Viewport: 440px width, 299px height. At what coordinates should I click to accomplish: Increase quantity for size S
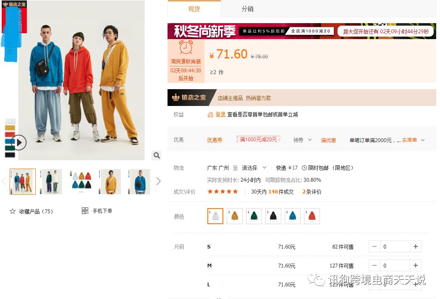coord(416,246)
